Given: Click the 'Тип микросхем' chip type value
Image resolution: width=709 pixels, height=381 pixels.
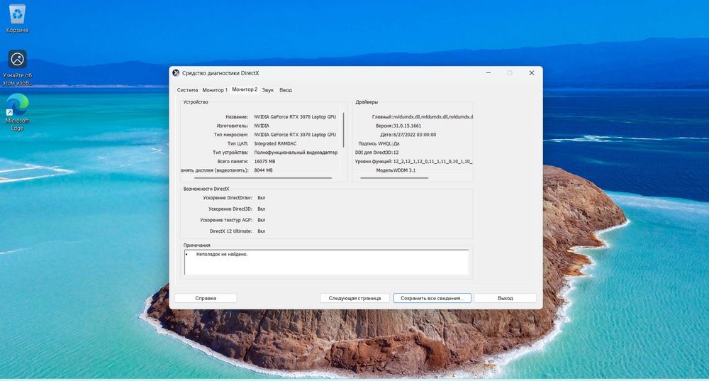Looking at the screenshot, I should click(295, 135).
